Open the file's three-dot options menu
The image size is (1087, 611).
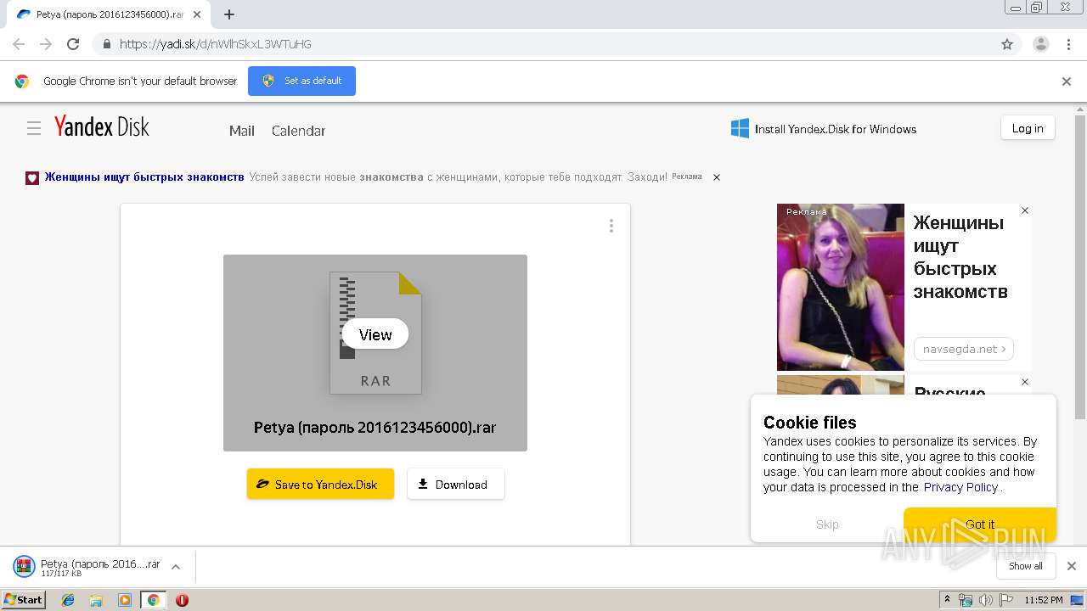611,226
